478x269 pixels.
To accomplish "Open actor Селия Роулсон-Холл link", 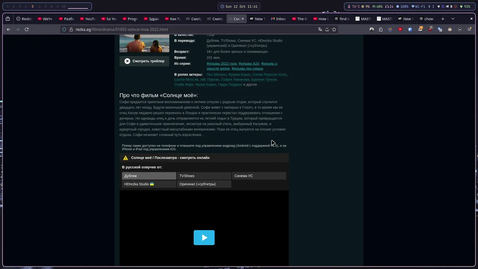I will pyautogui.click(x=269, y=75).
